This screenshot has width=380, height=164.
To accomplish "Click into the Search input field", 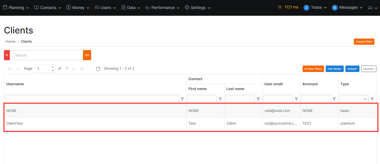I will 46,55.
